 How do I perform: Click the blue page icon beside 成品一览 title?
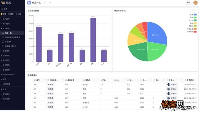coord(29,2)
